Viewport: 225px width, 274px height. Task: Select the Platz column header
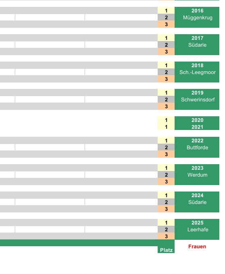(166, 250)
